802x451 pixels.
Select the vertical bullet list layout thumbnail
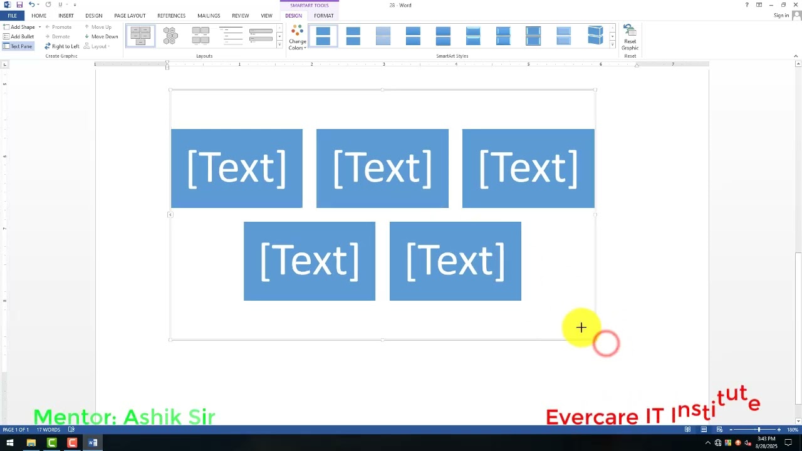[x=261, y=36]
